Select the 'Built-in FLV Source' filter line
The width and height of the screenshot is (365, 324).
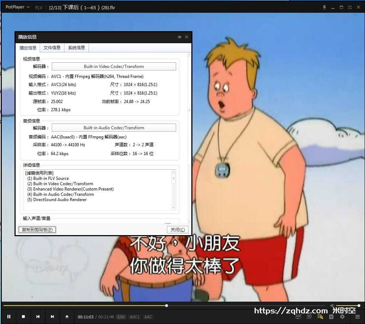click(x=48, y=178)
